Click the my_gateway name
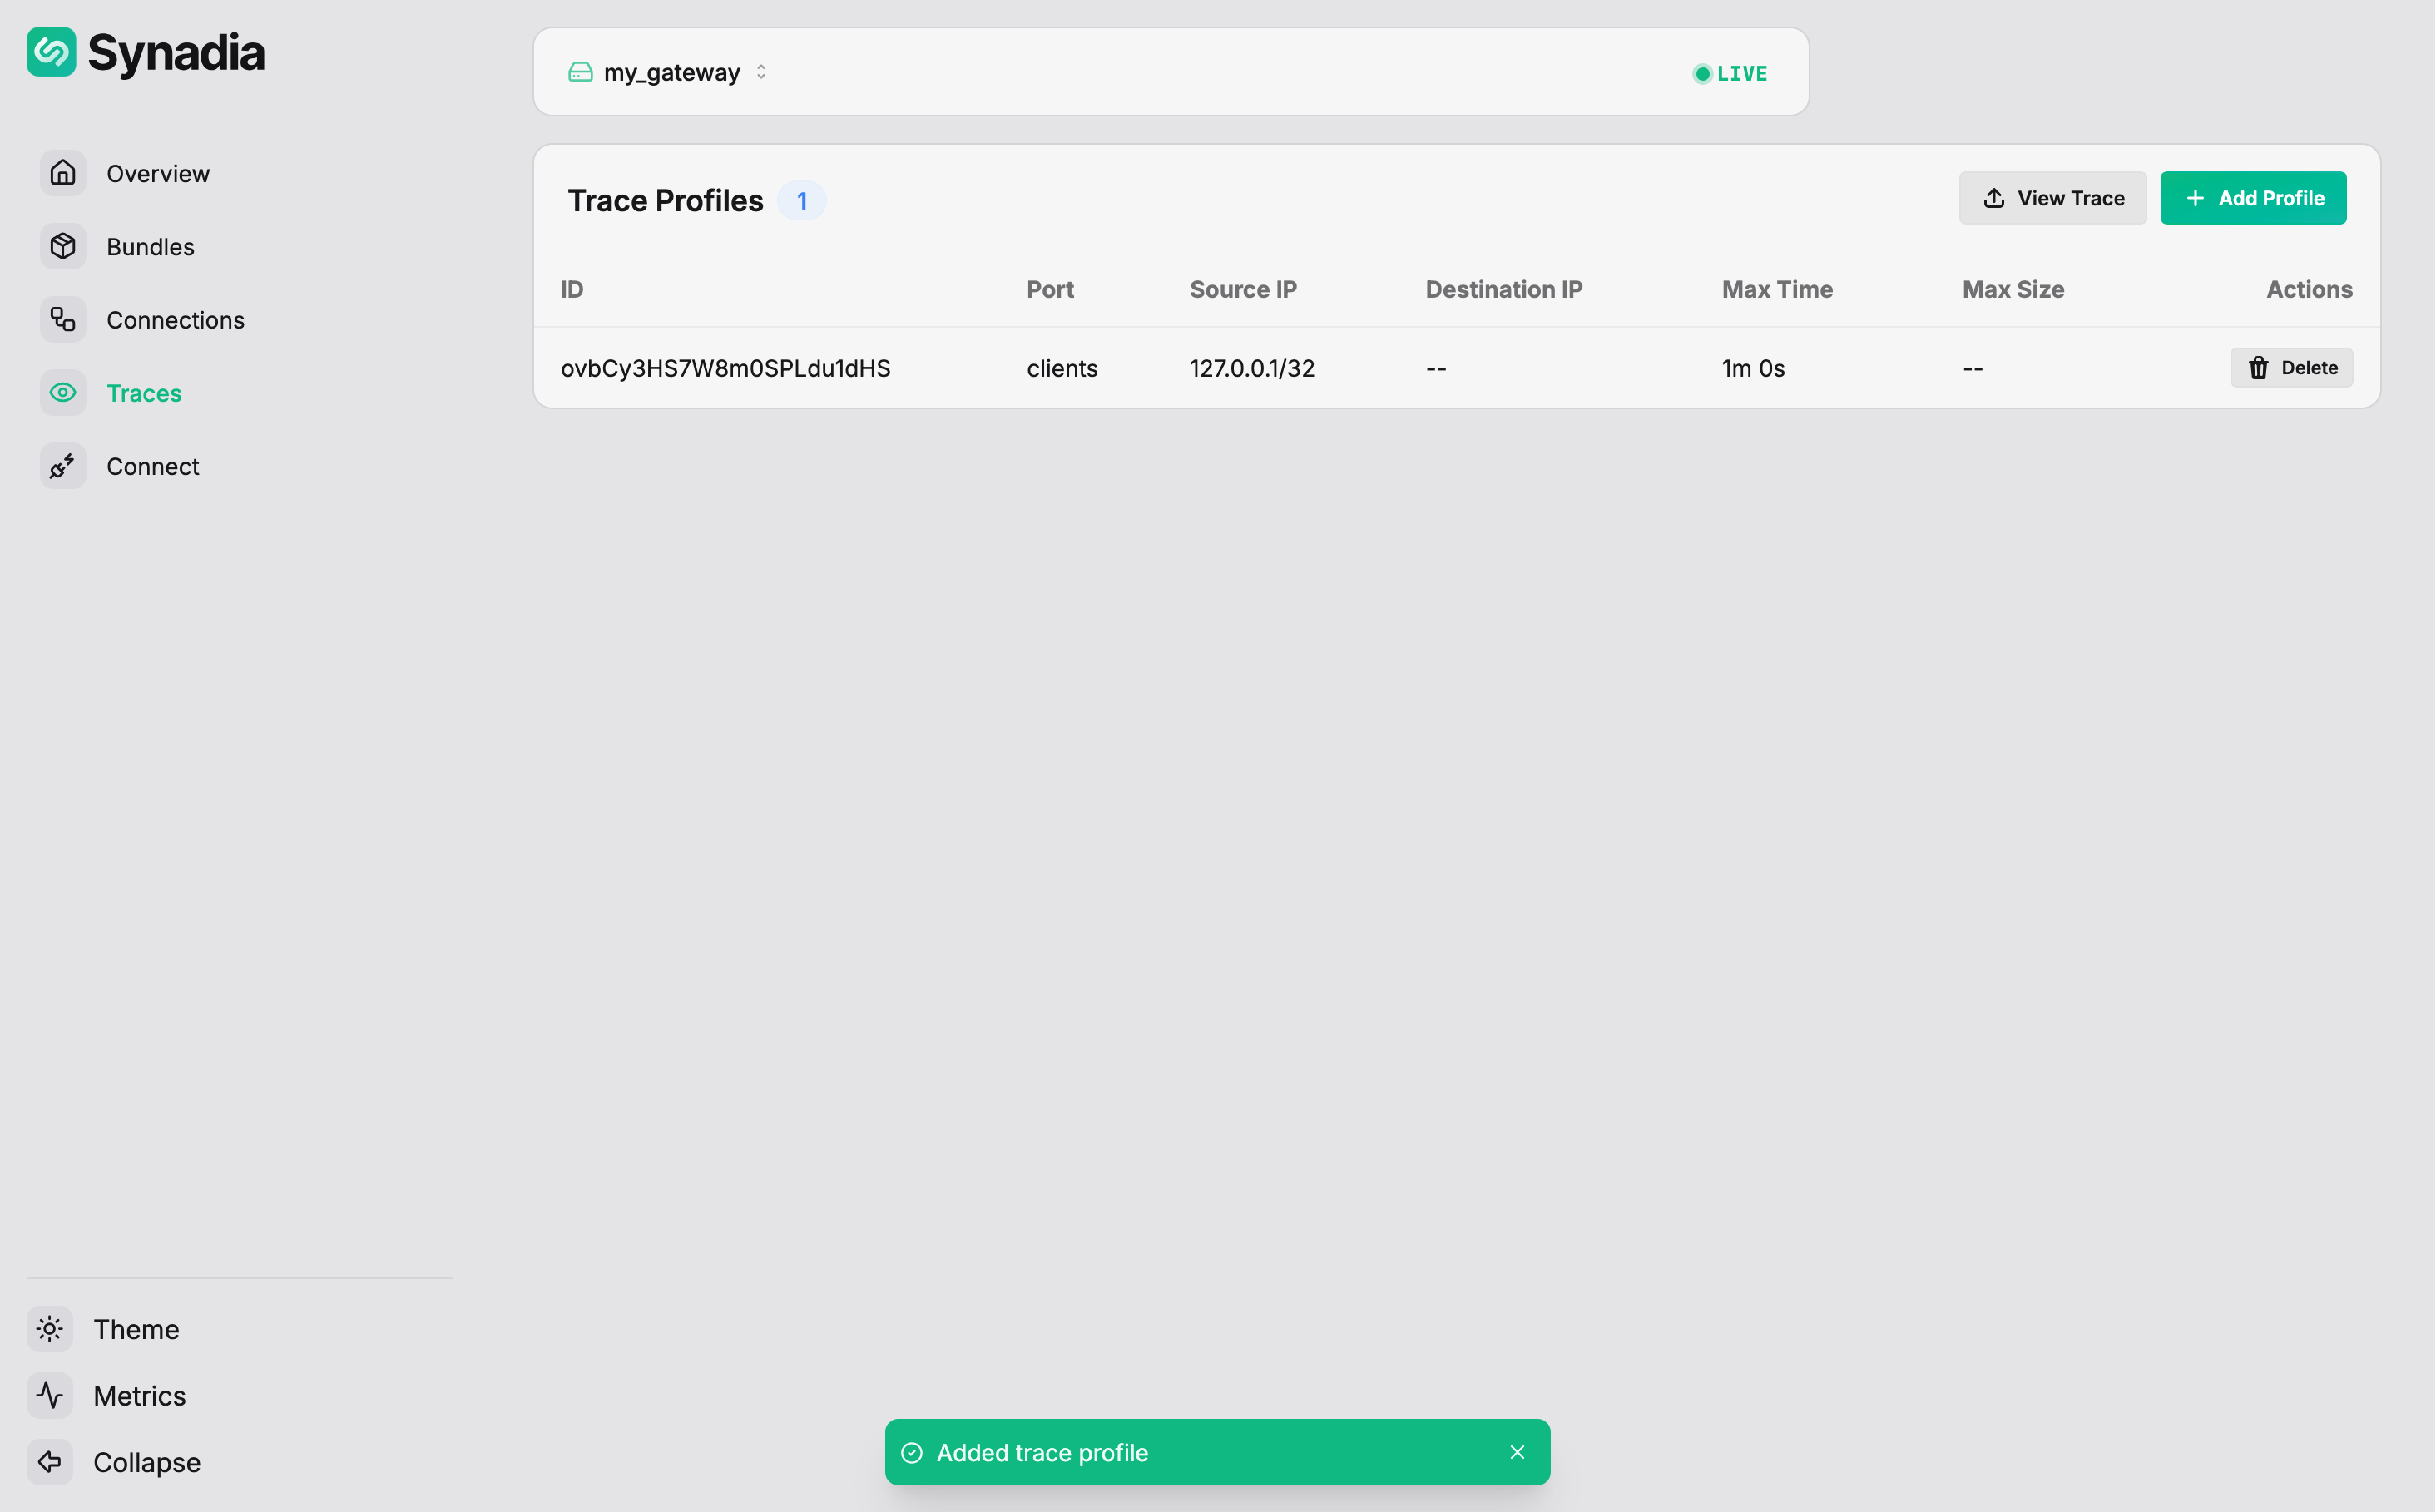2436x1512 pixels. pos(672,72)
